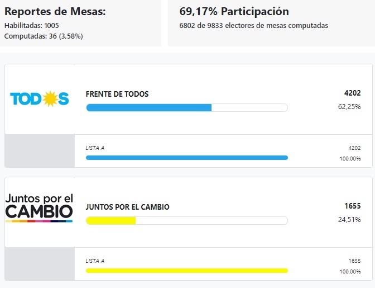
Task: Click the 62,25% percentage value
Action: coord(349,106)
